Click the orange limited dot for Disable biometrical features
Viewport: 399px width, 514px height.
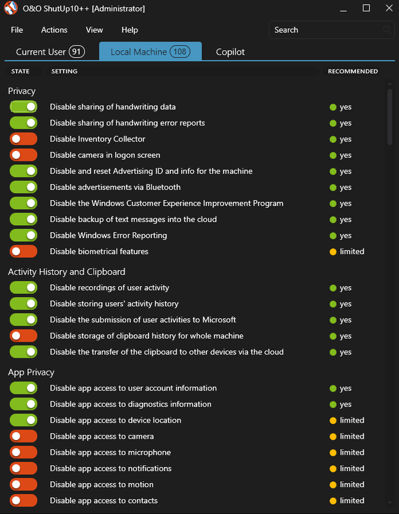[x=333, y=252]
